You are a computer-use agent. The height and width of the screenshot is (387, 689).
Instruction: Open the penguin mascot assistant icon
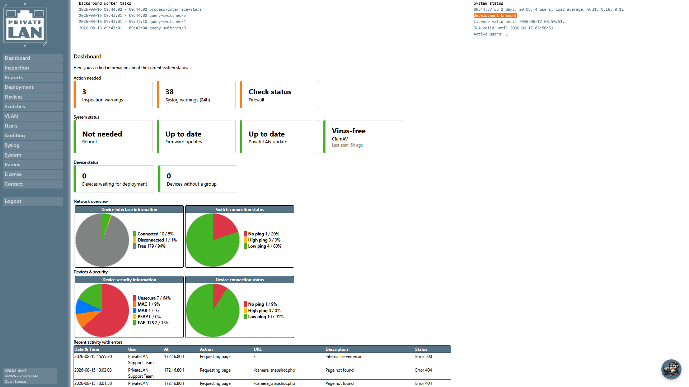pyautogui.click(x=671, y=369)
